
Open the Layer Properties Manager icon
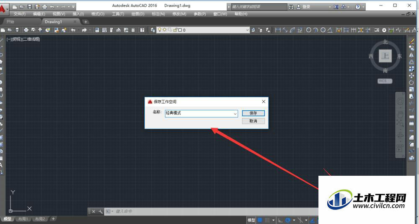153,30
